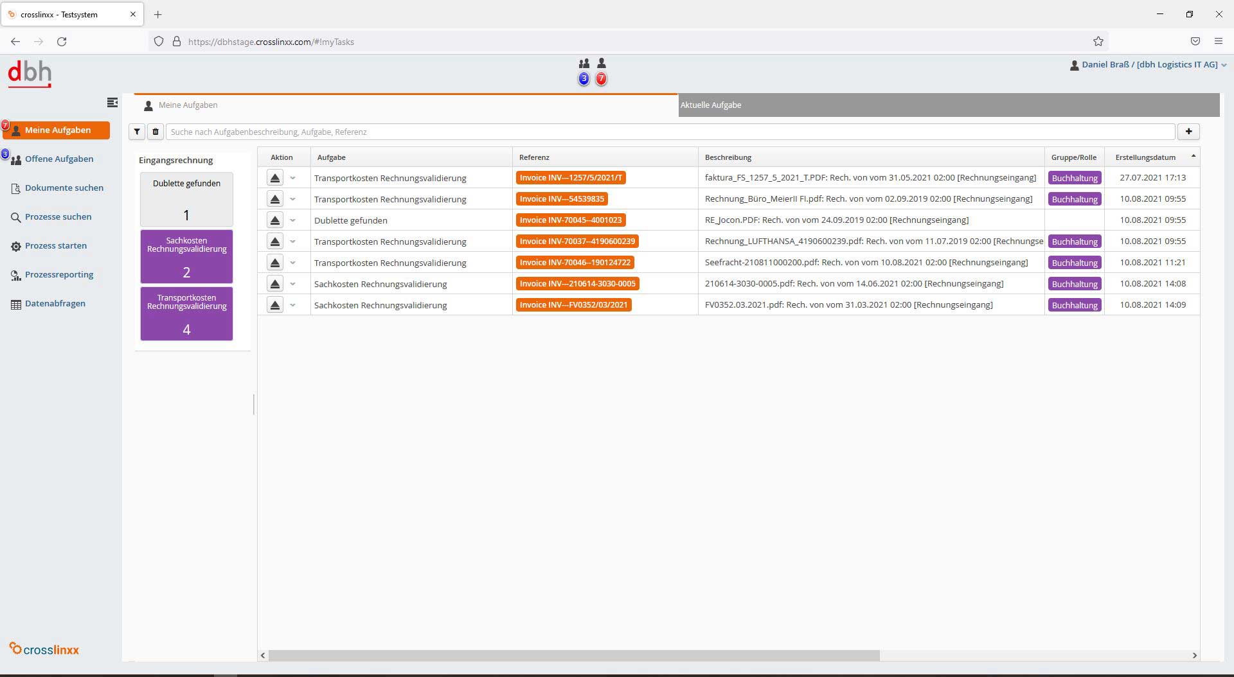Expand action dropdown for INV---54539835 row
This screenshot has height=677, width=1234.
click(292, 199)
